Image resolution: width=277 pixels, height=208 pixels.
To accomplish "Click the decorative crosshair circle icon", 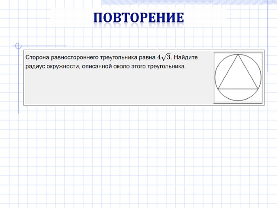I will click(18, 46).
